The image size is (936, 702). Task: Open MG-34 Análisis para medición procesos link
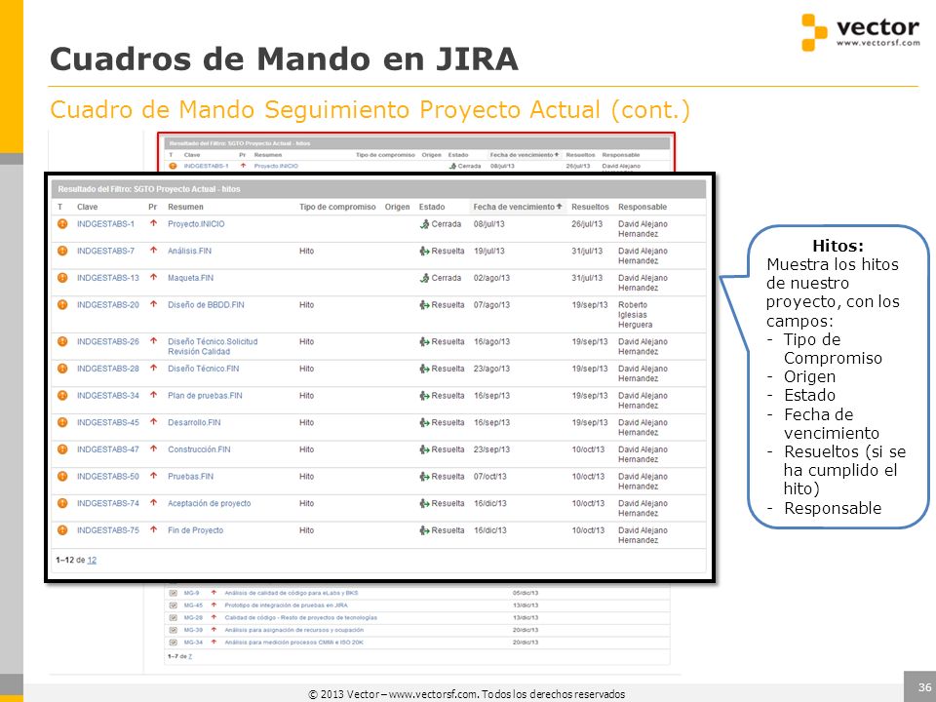(293, 643)
